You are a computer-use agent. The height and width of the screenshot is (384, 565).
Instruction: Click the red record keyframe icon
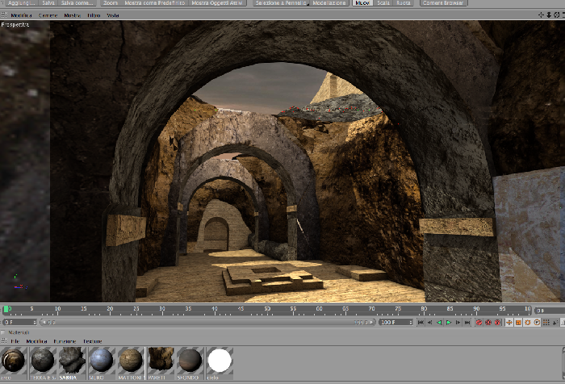[x=479, y=323]
